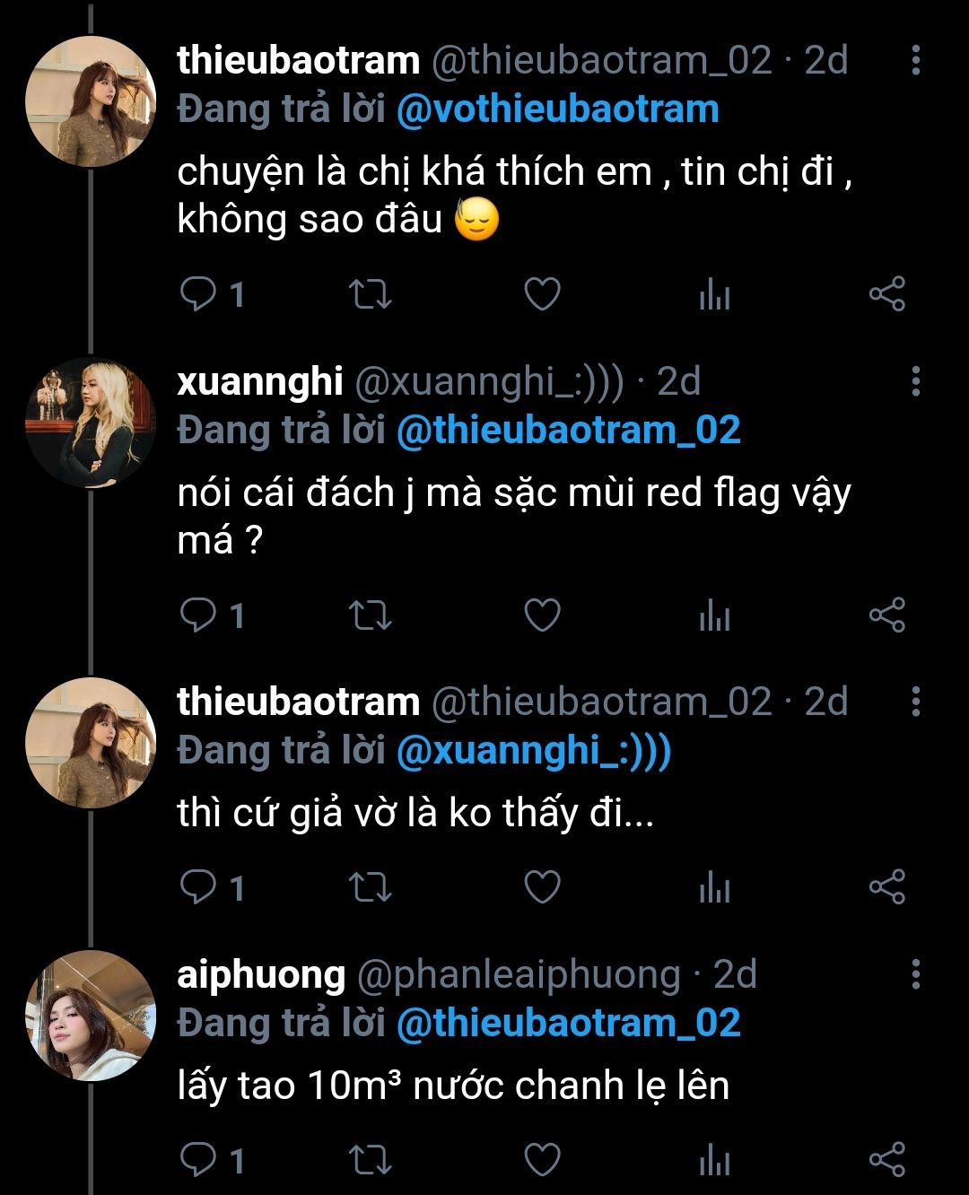This screenshot has width=969, height=1195.
Task: Open more options on xuannghi's tweet
Action: (915, 381)
